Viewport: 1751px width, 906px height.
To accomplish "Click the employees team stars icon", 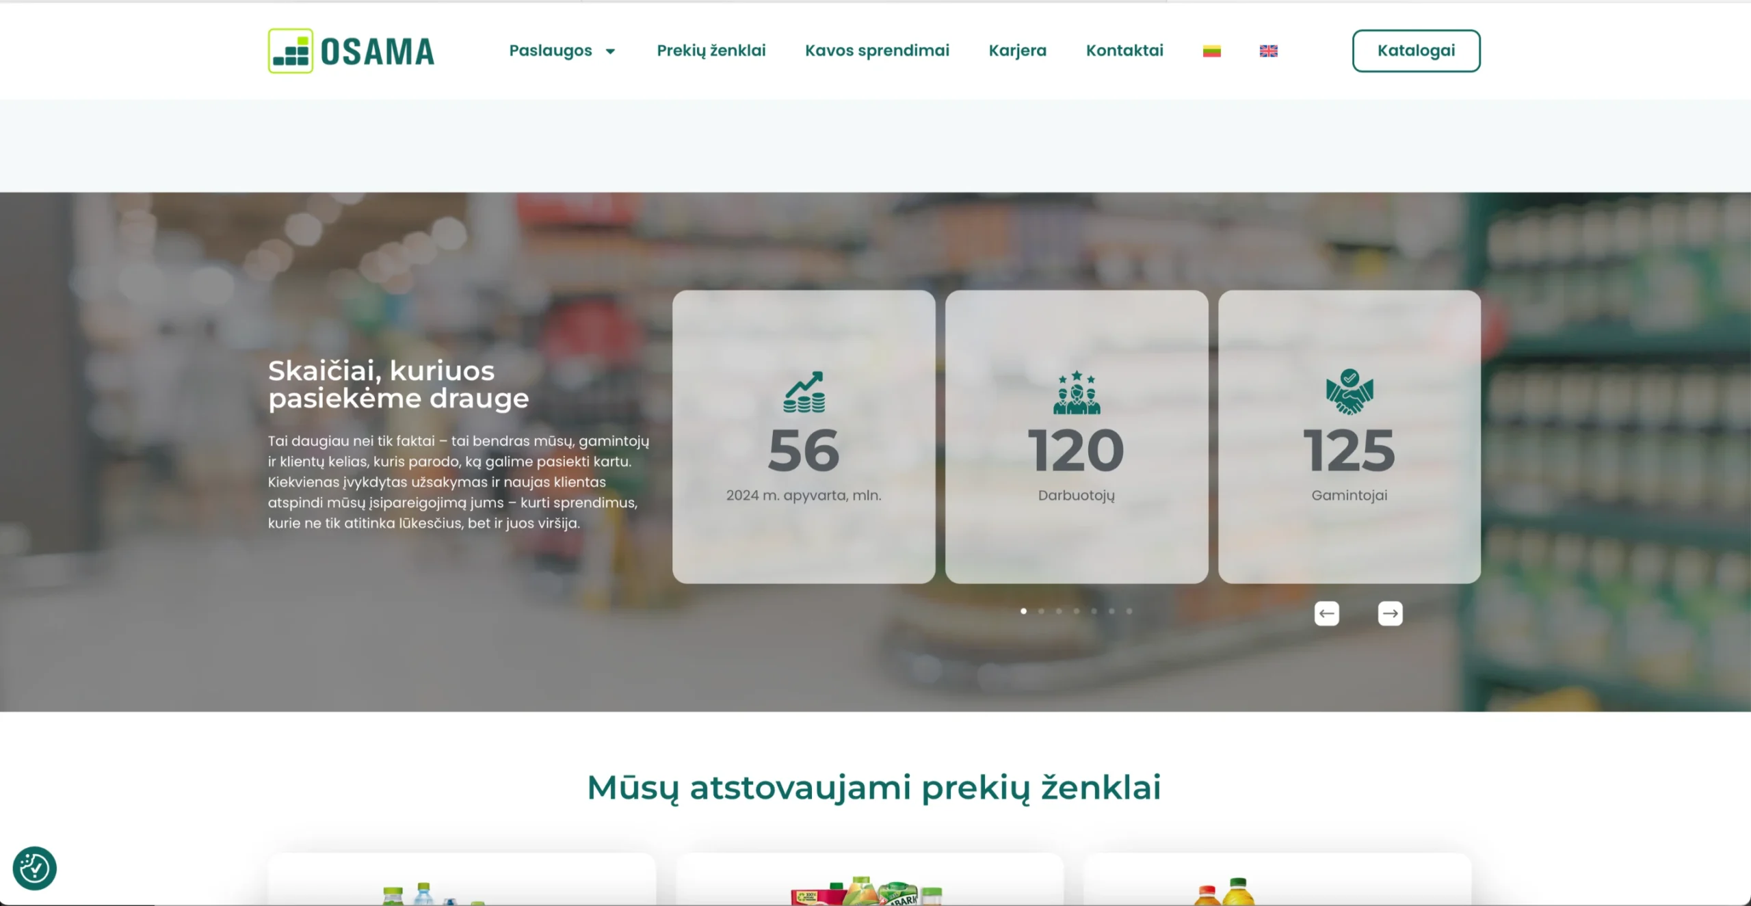I will (1077, 392).
